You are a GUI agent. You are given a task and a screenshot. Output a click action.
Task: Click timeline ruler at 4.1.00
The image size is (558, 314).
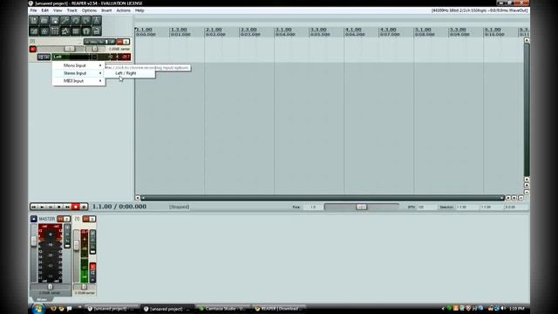353,30
